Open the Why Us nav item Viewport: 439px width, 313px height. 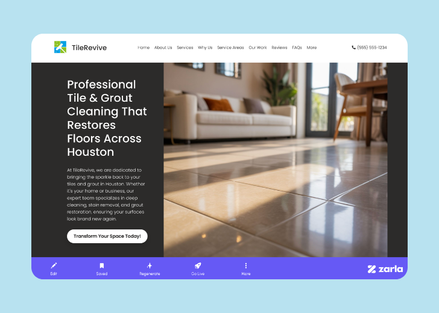pos(205,48)
